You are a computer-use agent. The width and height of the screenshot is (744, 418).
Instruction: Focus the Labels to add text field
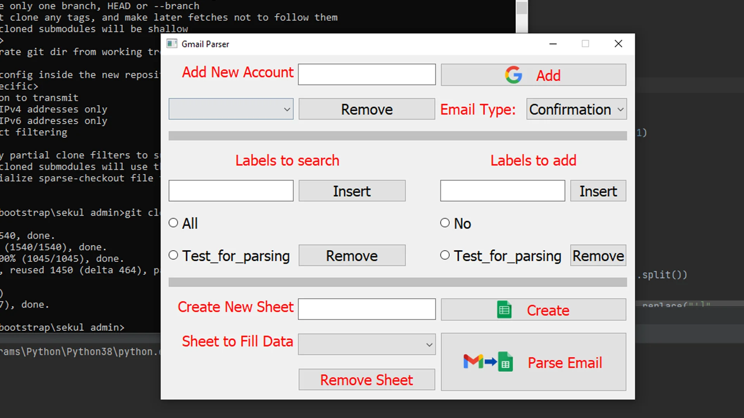point(503,190)
